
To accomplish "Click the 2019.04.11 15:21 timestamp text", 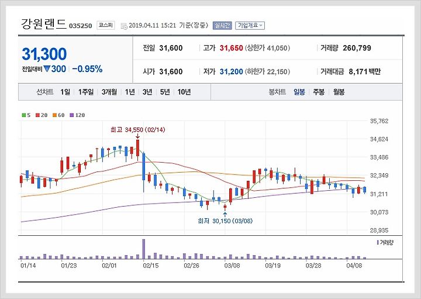I will pos(153,26).
